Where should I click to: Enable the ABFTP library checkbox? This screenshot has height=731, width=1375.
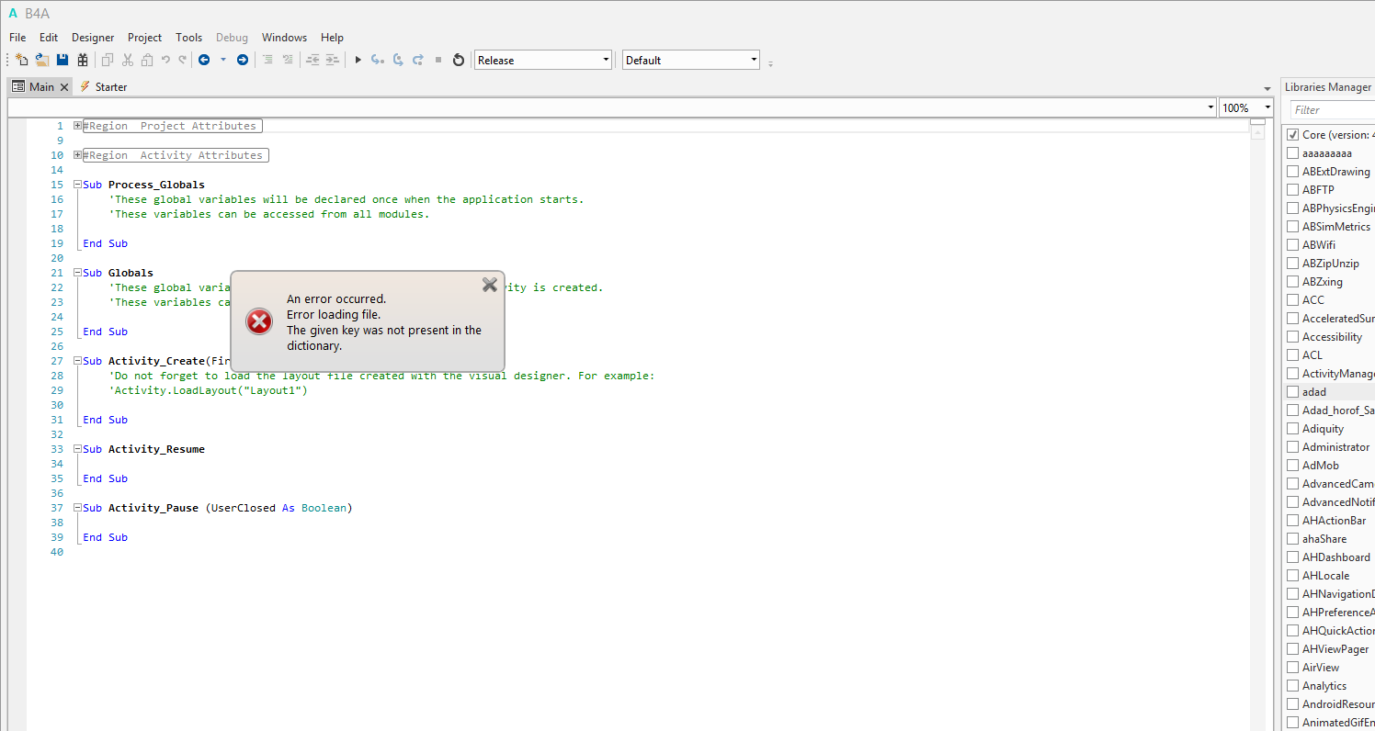[x=1293, y=190]
